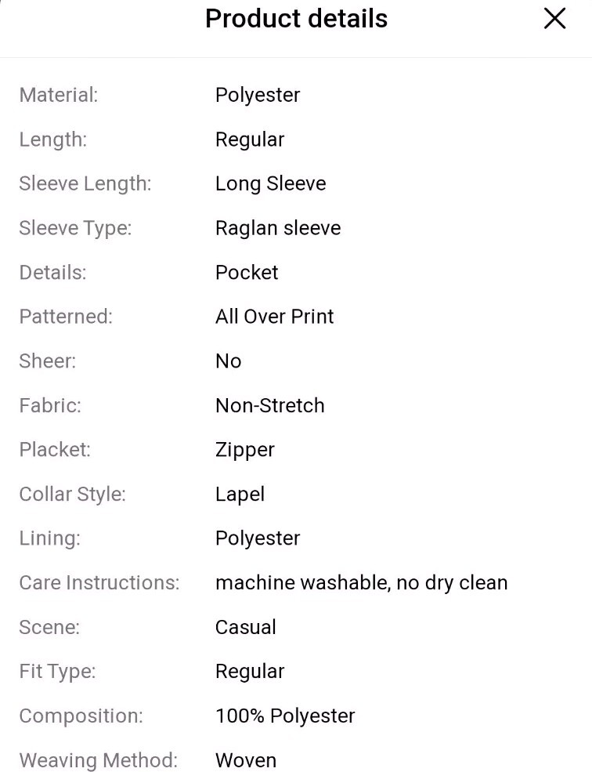This screenshot has width=592, height=772.
Task: Tap Non-Stretch fabric value
Action: coord(270,406)
